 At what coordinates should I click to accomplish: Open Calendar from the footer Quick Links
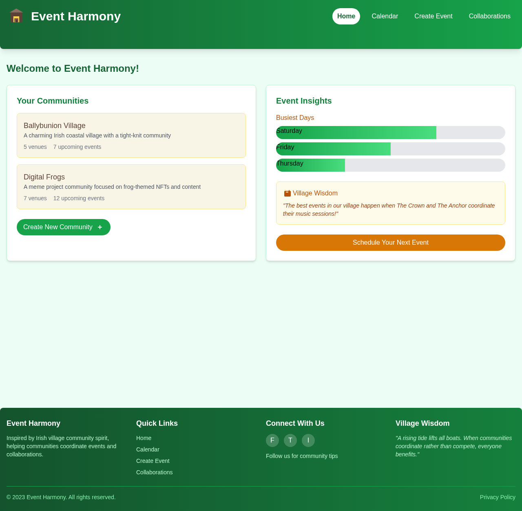(148, 449)
